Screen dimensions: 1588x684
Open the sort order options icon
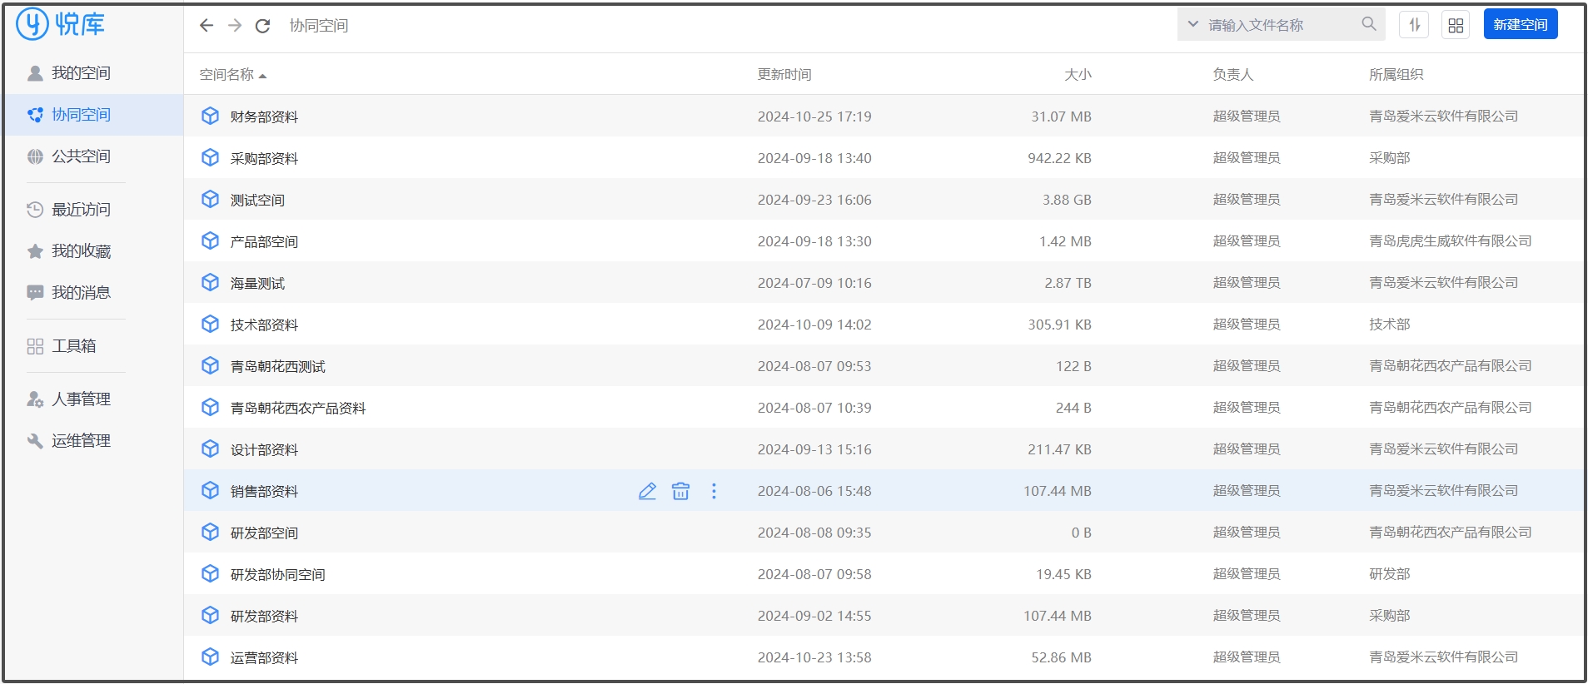tap(1414, 26)
